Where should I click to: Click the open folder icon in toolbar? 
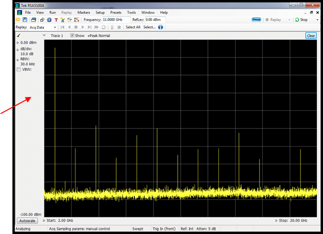[x=18, y=20]
